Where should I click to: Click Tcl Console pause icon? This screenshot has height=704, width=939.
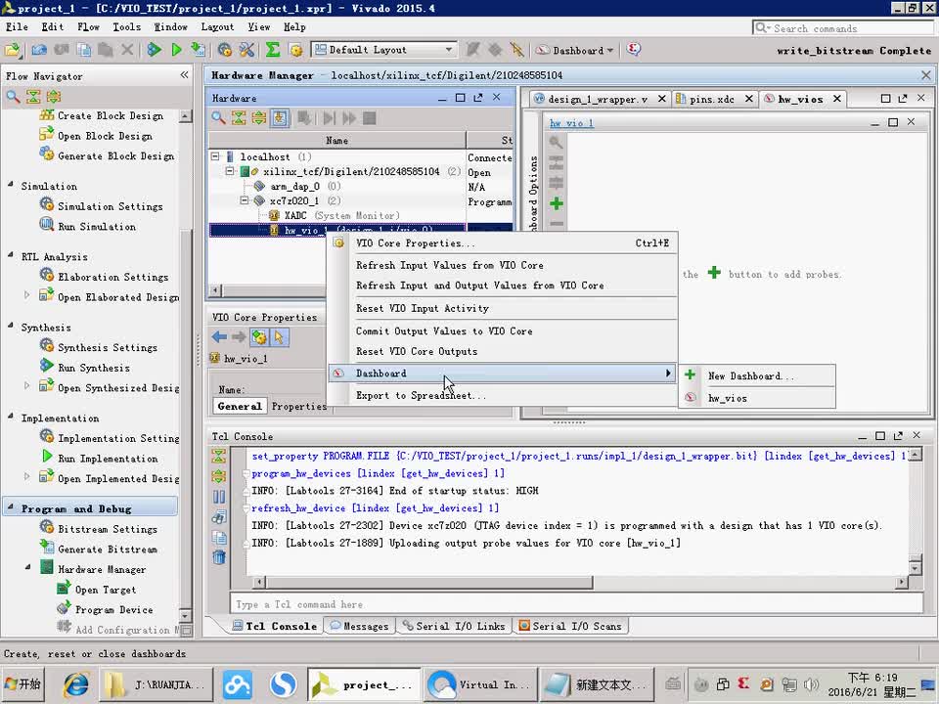pyautogui.click(x=219, y=497)
